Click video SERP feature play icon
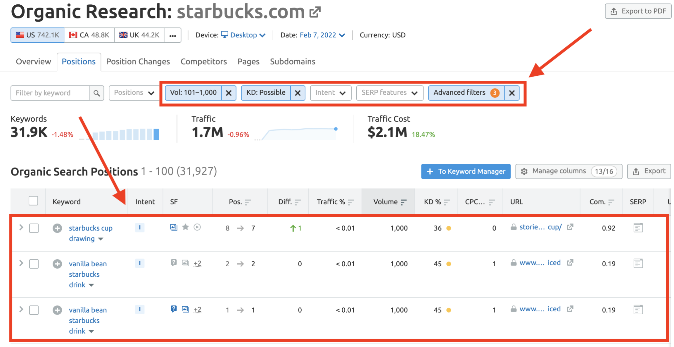 pyautogui.click(x=197, y=227)
